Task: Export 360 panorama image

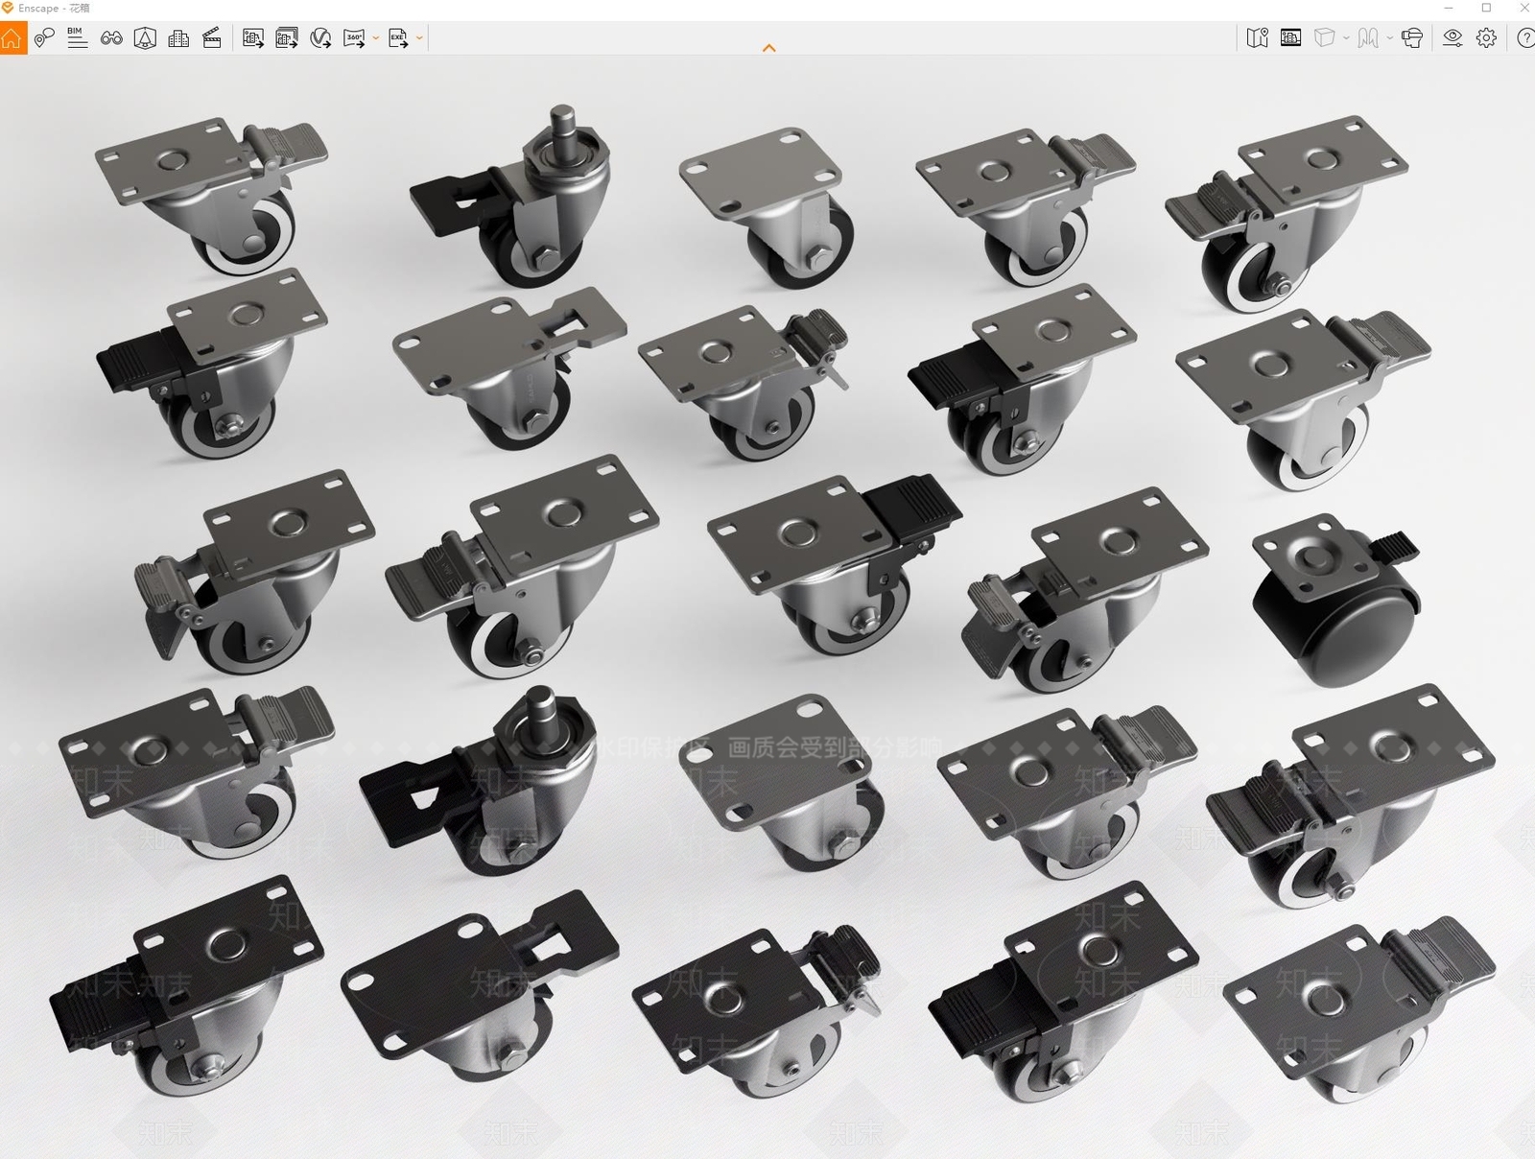Action: 354,38
